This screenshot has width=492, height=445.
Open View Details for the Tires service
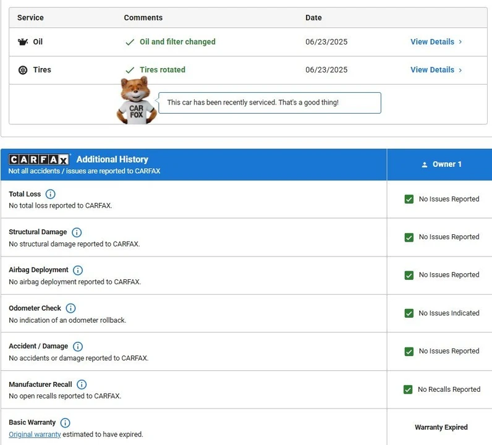point(433,70)
